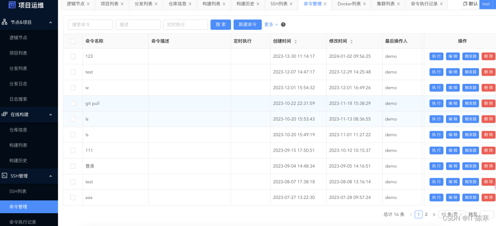Viewport: 496px width, 226px height.
Task: Close the 构建列表 tab
Action: click(x=224, y=4)
